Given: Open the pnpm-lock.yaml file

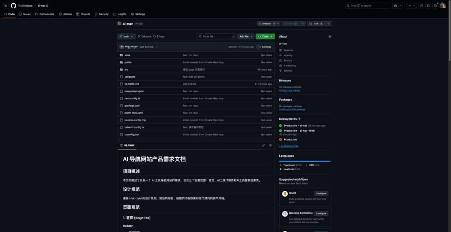Looking at the screenshot, I should click(134, 113).
